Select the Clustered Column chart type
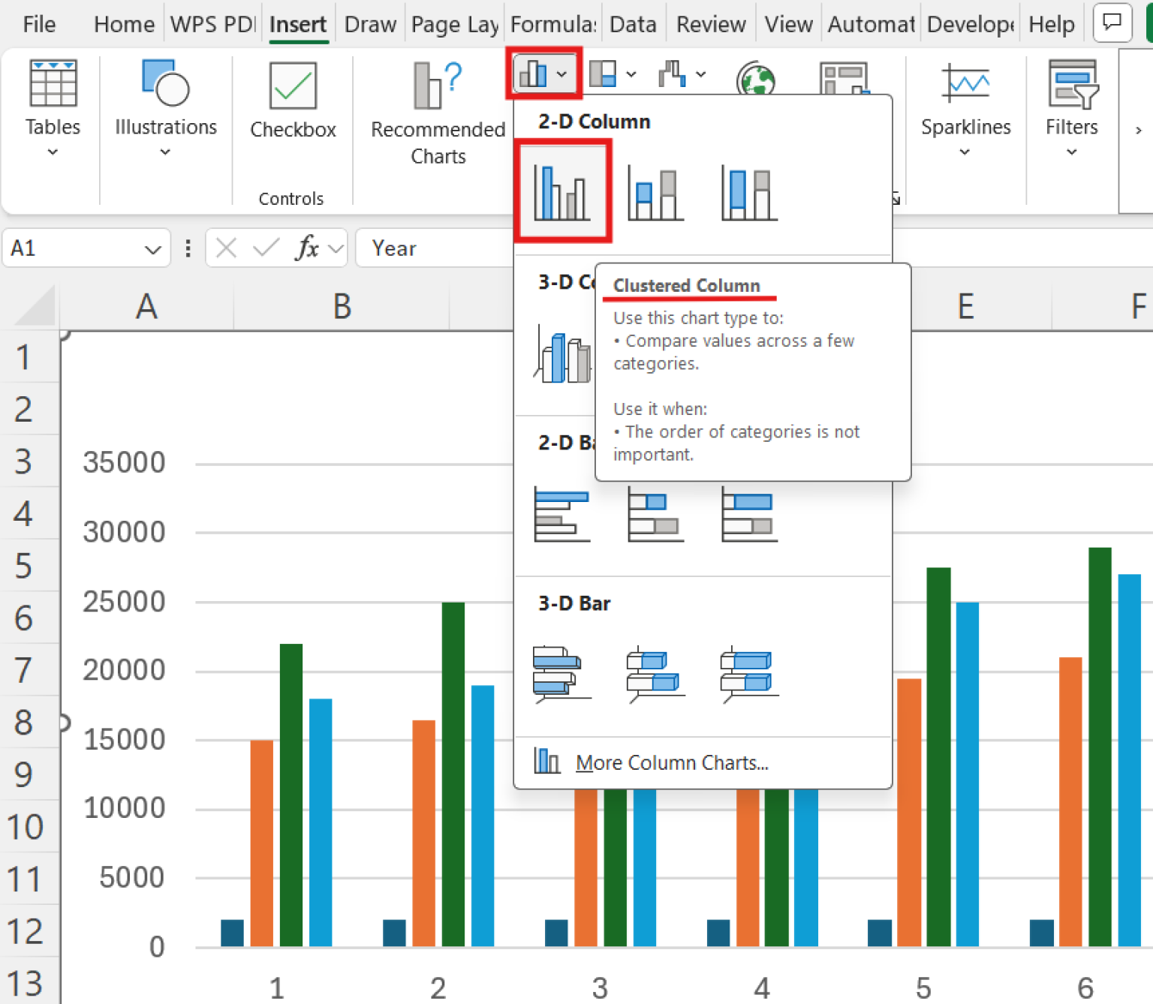 click(563, 190)
